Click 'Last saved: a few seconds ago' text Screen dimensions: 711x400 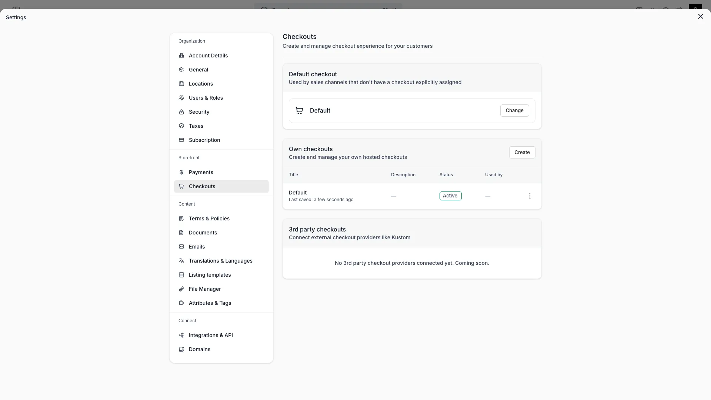coord(321,200)
